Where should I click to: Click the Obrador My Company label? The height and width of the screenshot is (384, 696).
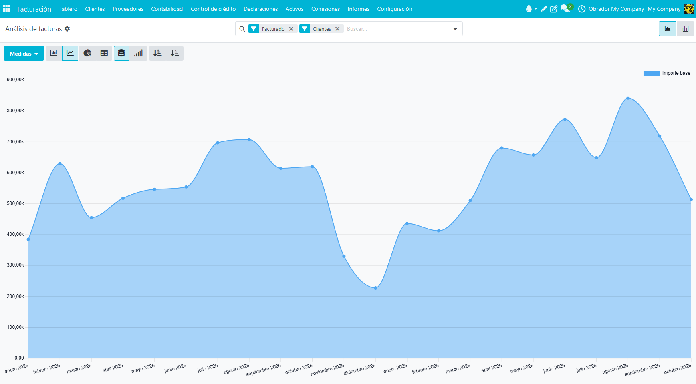pyautogui.click(x=616, y=9)
